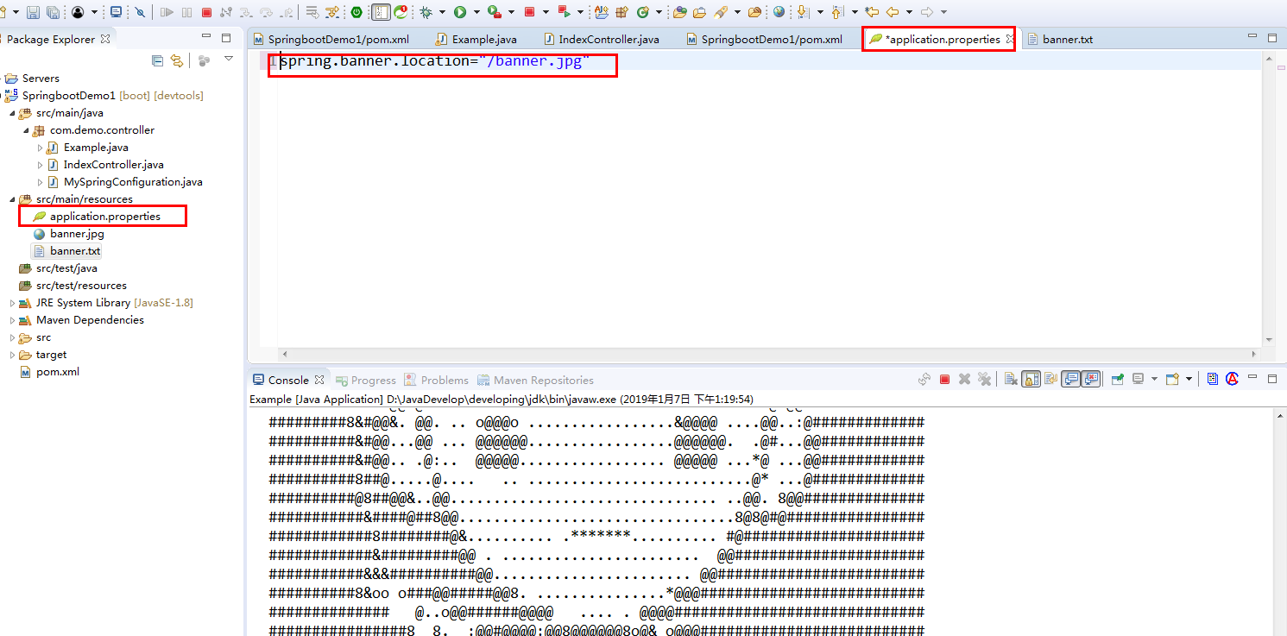Open the Debug button dropdown arrow
The width and height of the screenshot is (1287, 636).
[442, 12]
